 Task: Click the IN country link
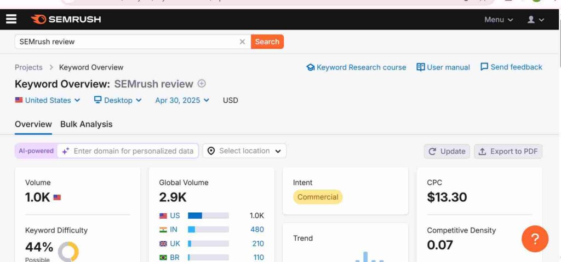174,230
